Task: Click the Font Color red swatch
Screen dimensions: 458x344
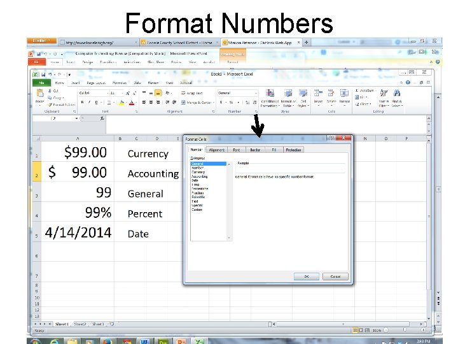Action: pyautogui.click(x=132, y=103)
